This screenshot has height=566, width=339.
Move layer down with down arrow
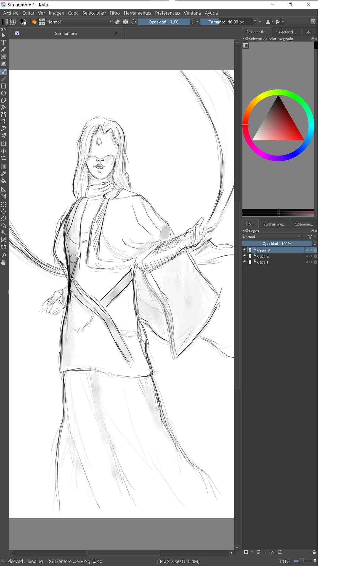pos(266,552)
